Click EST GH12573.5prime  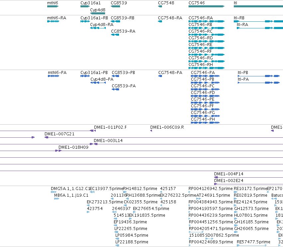[236, 212]
